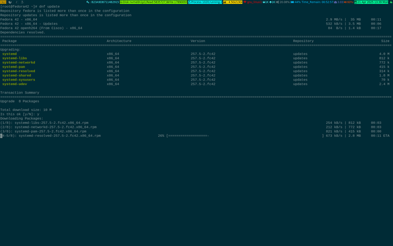Click the red heart icon next to gnu_linux

(245, 2)
